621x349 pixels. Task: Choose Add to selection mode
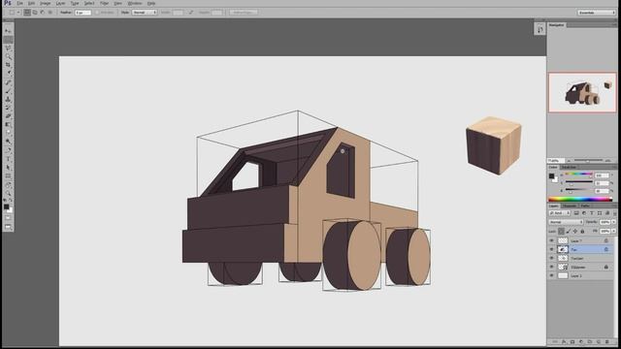click(35, 13)
